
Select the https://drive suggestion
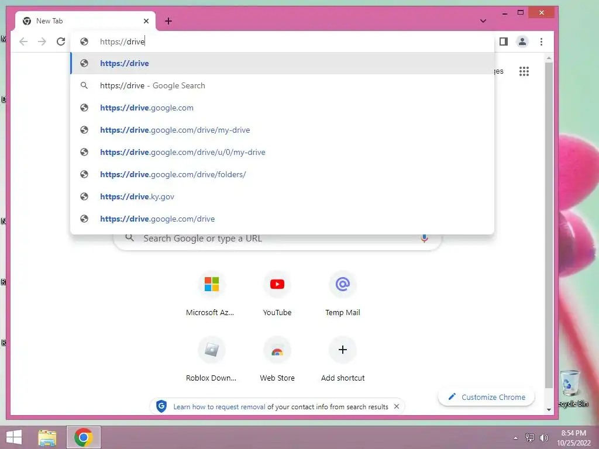tap(283, 63)
